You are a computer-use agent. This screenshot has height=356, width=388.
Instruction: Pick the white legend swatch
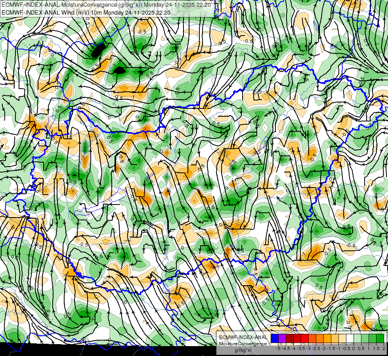click(x=350, y=338)
